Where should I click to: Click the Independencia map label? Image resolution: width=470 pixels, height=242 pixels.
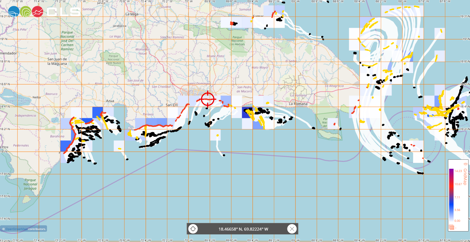[x=26, y=115]
